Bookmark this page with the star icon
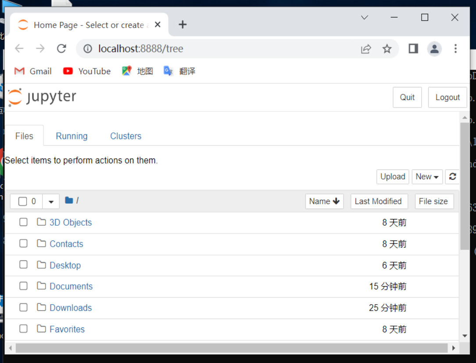 (387, 49)
